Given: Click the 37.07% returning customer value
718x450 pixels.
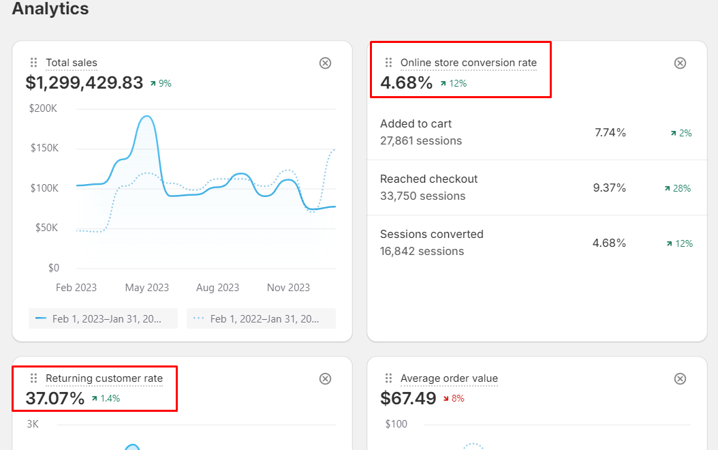Looking at the screenshot, I should point(55,398).
